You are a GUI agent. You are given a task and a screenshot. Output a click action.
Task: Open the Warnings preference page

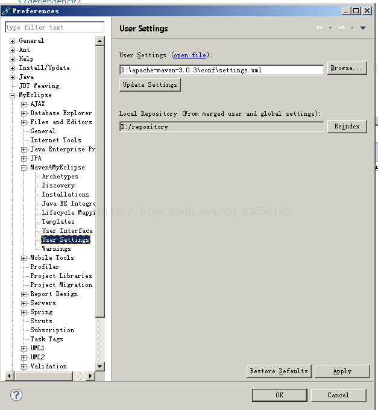point(56,248)
